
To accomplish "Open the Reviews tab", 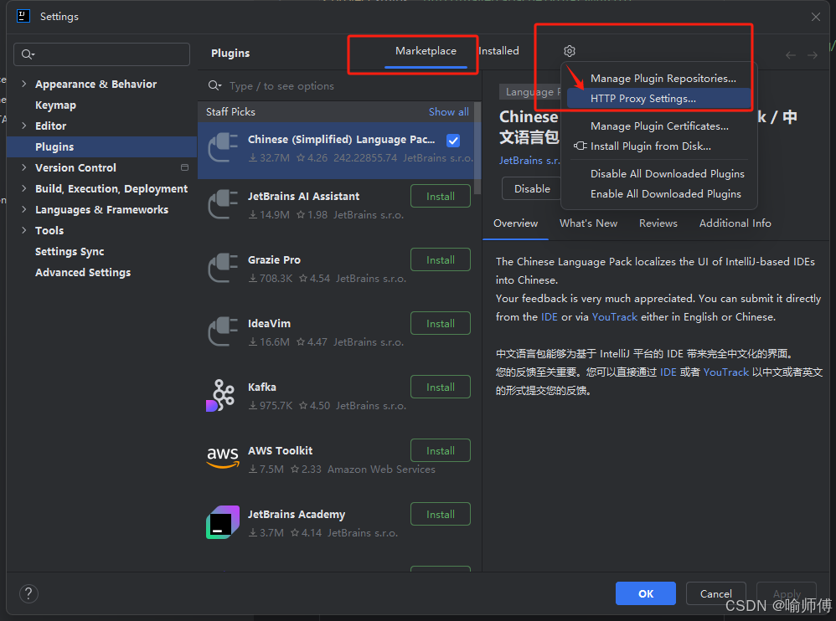I will (658, 223).
